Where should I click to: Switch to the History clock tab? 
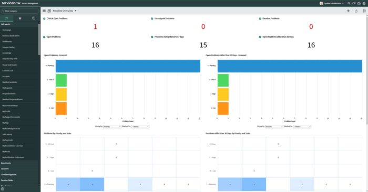click(34, 18)
